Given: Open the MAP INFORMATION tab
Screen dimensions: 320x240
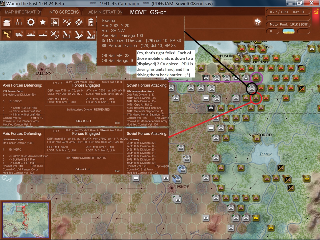Looking at the screenshot, I should coord(23,12).
